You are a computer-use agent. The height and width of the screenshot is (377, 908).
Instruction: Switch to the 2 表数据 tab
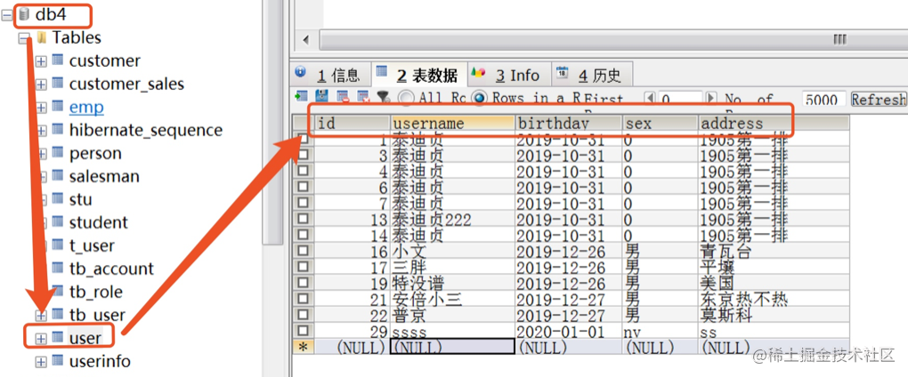pos(418,75)
